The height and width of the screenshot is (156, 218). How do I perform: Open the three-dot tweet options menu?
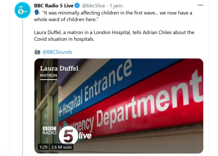200,5
